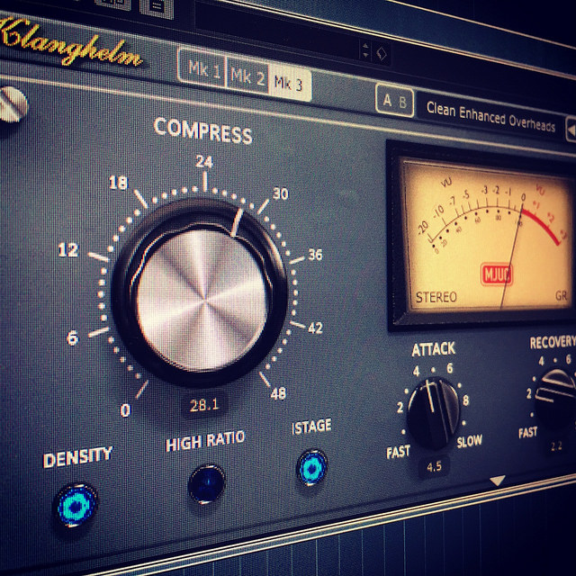Click the COMPRESS label
Image resolution: width=576 pixels, height=576 pixels.
(202, 130)
